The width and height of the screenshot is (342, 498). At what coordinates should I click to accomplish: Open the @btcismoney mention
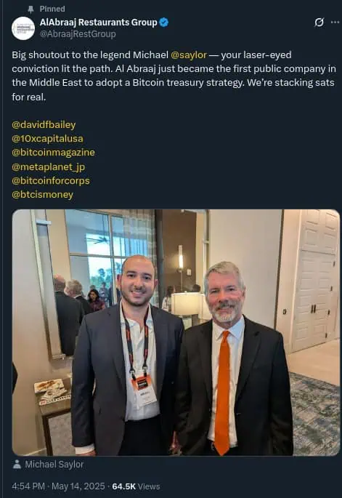pos(43,194)
